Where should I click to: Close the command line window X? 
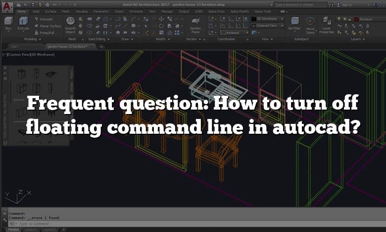4,214
